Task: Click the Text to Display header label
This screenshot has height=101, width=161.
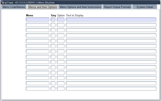Action: [75, 15]
